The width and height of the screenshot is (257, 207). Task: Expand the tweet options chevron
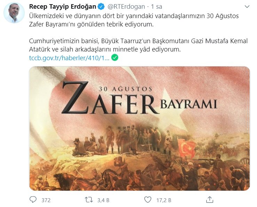tap(247, 7)
